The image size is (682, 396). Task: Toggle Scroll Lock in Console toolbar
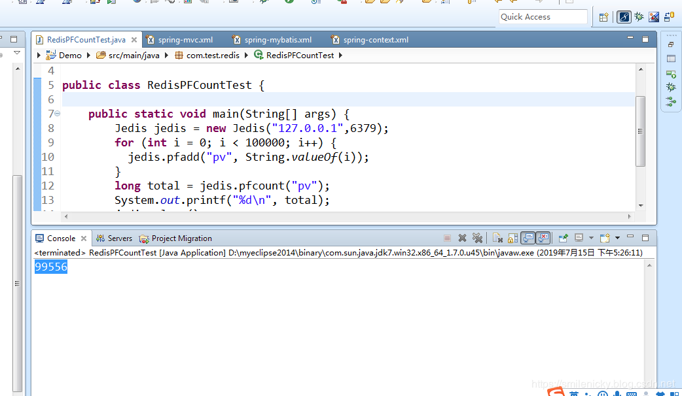[512, 238]
